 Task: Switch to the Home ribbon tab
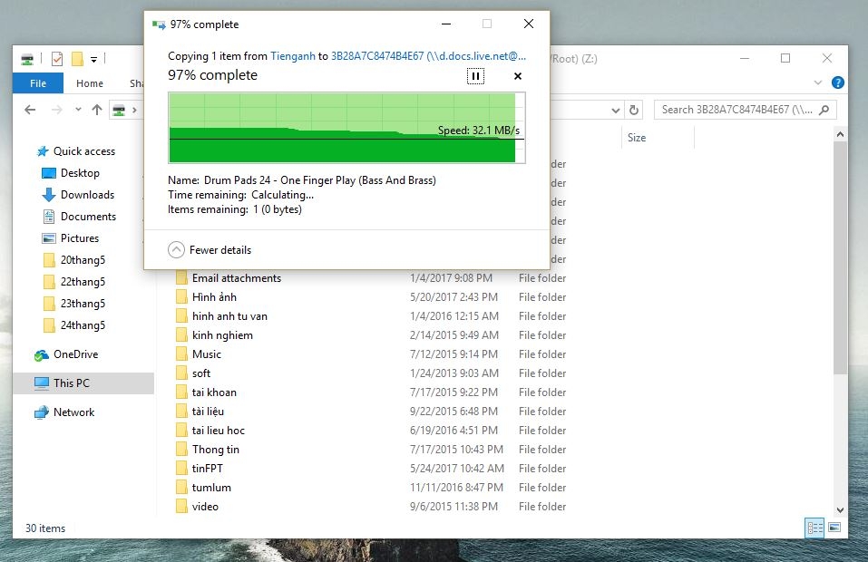(89, 82)
